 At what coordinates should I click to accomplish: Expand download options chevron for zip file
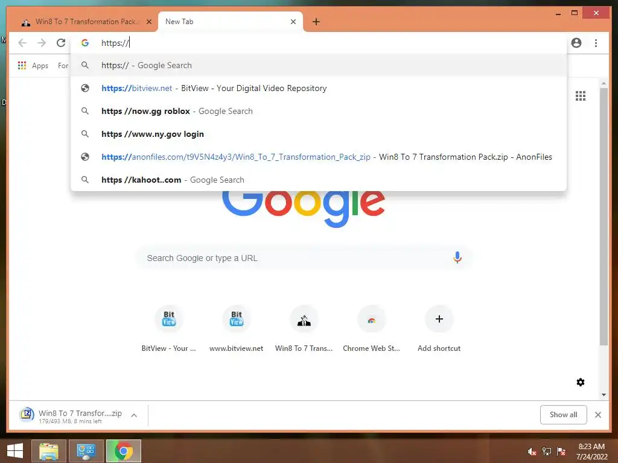[134, 415]
